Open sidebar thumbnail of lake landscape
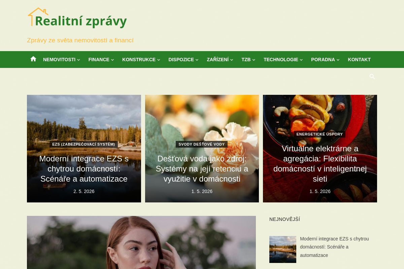The width and height of the screenshot is (404, 269). (x=283, y=249)
